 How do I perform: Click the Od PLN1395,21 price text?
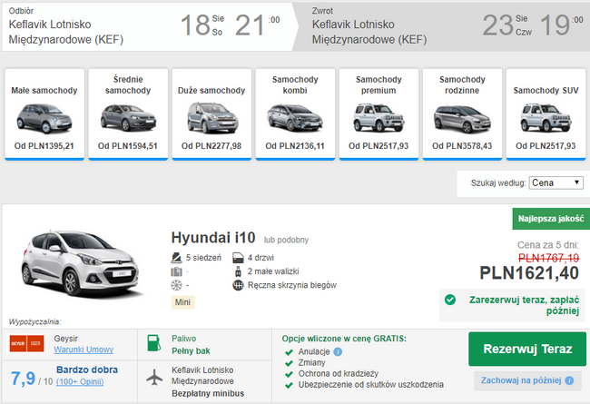pyautogui.click(x=44, y=146)
